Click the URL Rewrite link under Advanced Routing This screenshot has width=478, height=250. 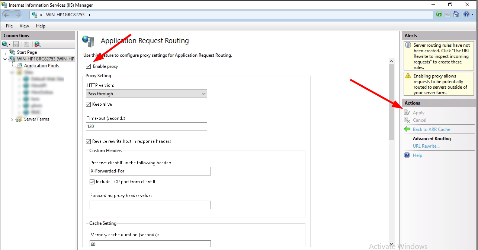426,146
